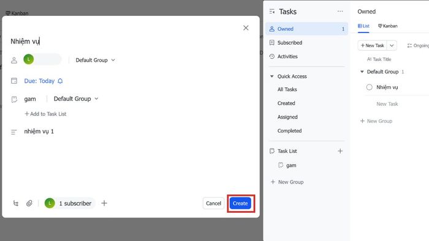This screenshot has height=241, width=429.
Task: Open the Default Group dropdown beside gam
Action: coord(76,99)
